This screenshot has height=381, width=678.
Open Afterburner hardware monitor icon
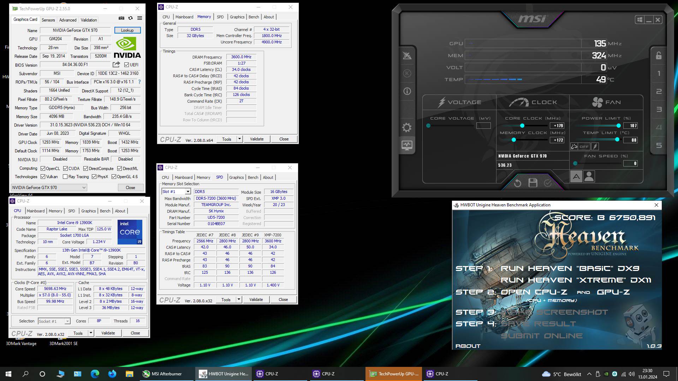pyautogui.click(x=407, y=145)
